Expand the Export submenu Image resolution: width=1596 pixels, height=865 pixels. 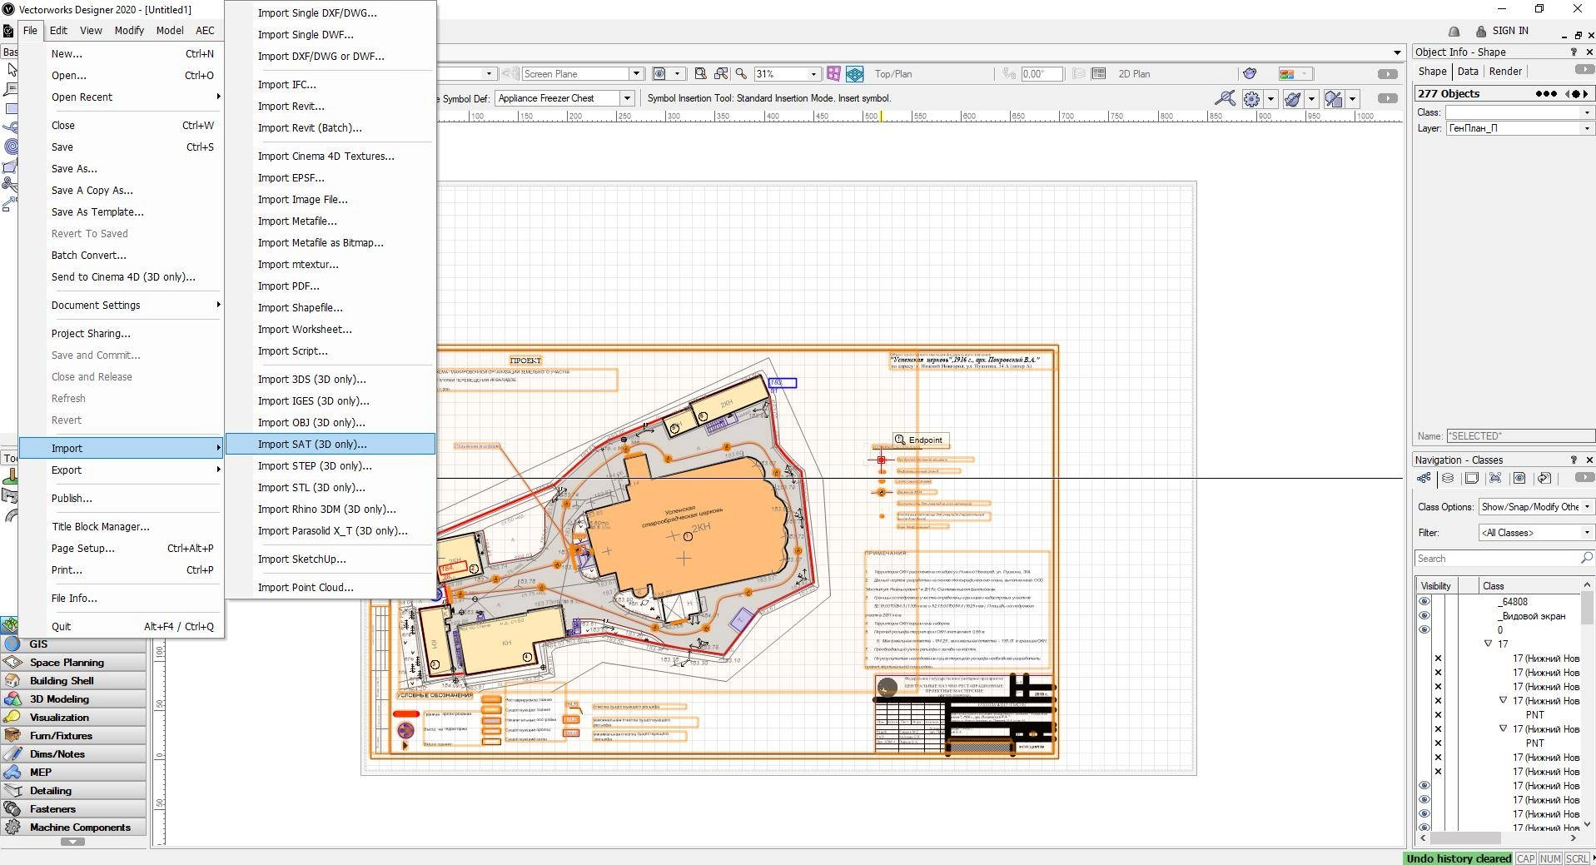pos(122,470)
